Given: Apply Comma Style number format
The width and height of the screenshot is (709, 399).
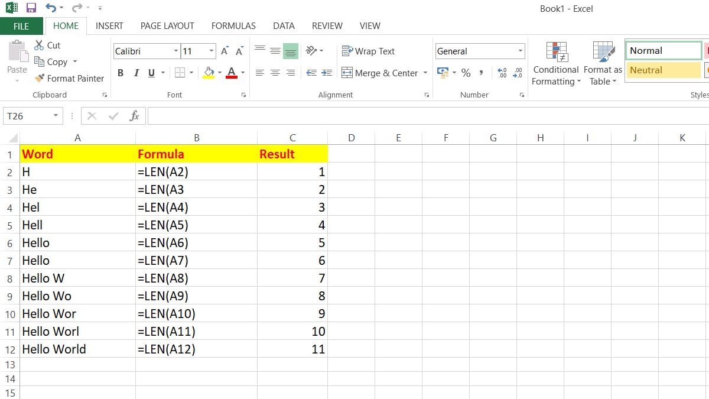Looking at the screenshot, I should point(482,73).
